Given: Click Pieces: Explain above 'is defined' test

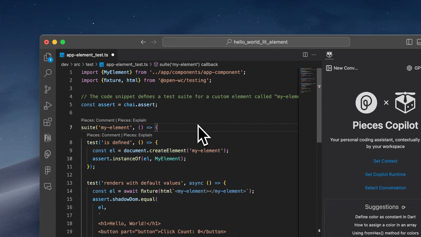Looking at the screenshot, I should tap(138, 135).
